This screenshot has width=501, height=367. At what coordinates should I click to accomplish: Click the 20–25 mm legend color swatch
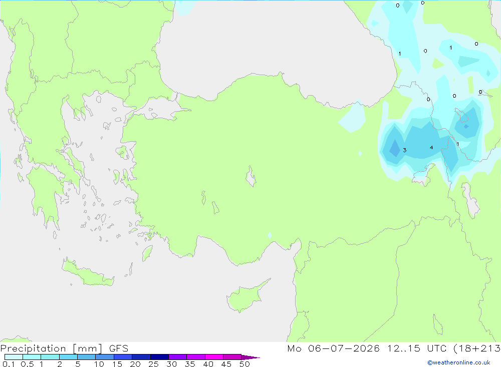[x=141, y=357]
